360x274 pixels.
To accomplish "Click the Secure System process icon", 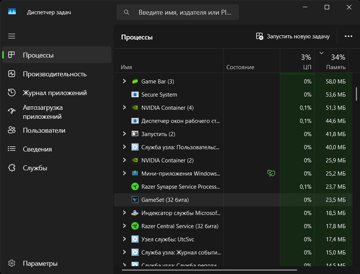I will pos(135,94).
